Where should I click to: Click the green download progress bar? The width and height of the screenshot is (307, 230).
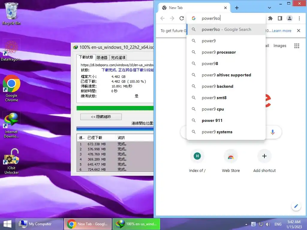[115, 108]
